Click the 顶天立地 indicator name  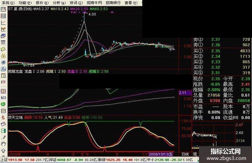(15, 117)
